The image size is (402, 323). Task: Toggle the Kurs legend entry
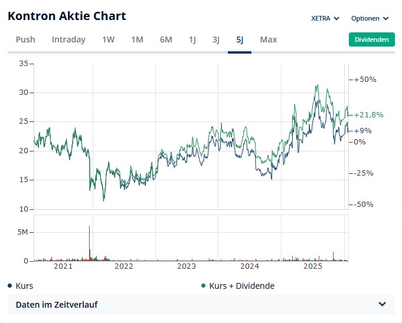[24, 286]
